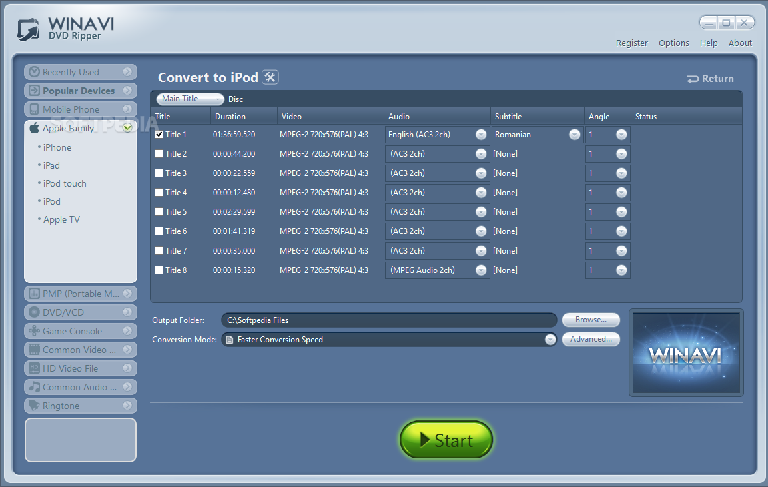
Task: Click the Ringtone bell icon
Action: click(34, 405)
